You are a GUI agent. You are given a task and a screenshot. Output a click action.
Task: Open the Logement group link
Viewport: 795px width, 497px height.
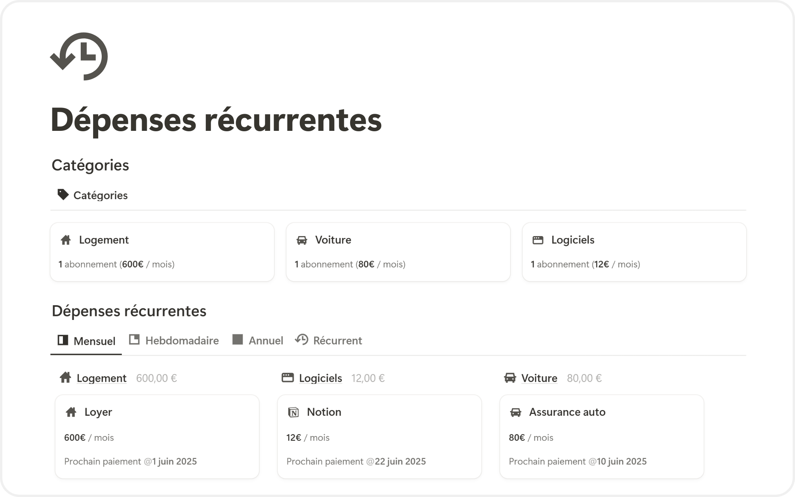101,378
